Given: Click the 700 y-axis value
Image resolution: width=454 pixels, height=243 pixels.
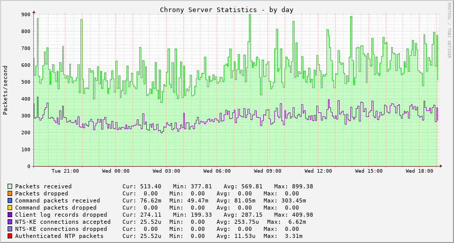Looking at the screenshot, I should click(x=26, y=48).
